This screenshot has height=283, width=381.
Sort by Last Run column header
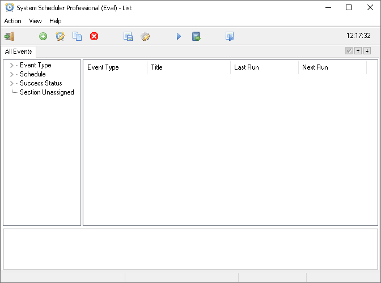(264, 67)
